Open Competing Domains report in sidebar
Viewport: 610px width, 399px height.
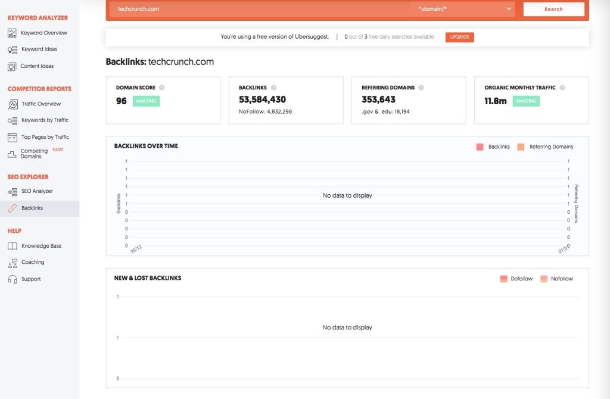coord(34,154)
